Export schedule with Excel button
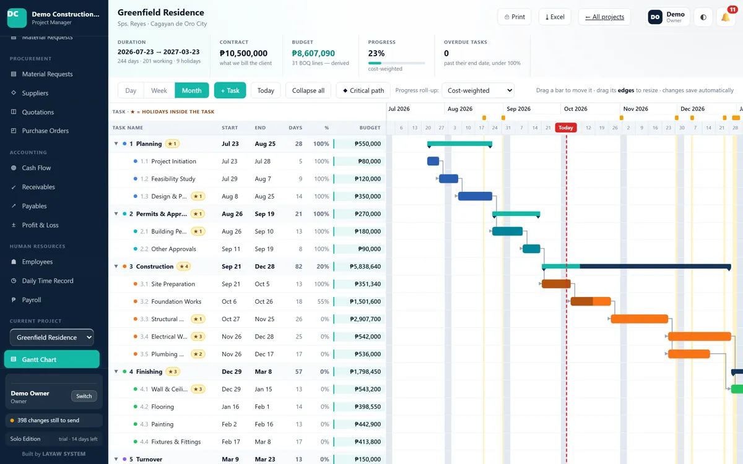This screenshot has height=464, width=743. tap(555, 17)
